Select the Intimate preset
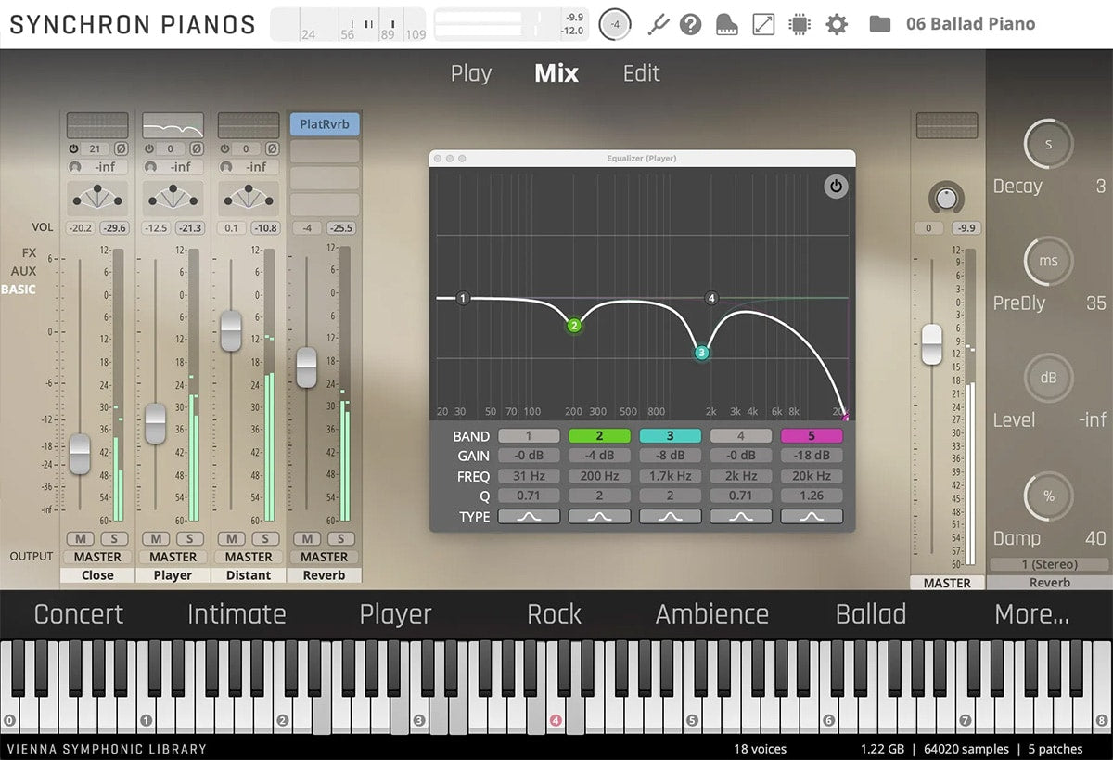Viewport: 1113px width, 760px height. coord(237,614)
